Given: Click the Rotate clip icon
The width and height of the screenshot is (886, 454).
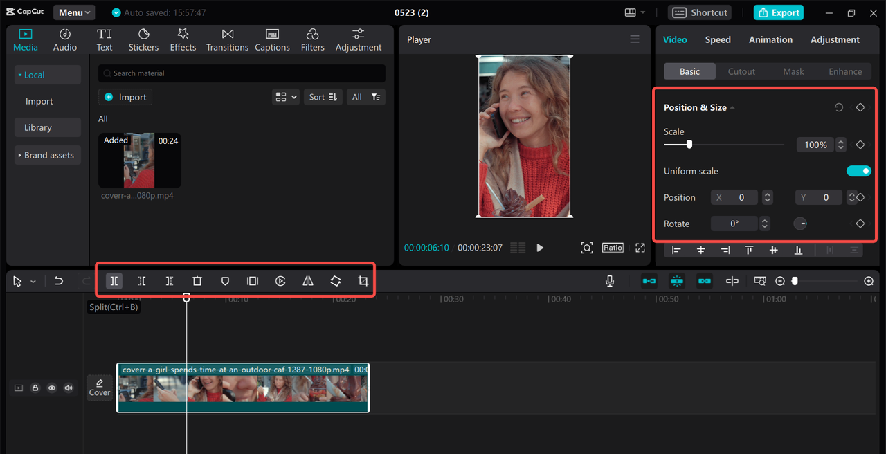Looking at the screenshot, I should 335,281.
